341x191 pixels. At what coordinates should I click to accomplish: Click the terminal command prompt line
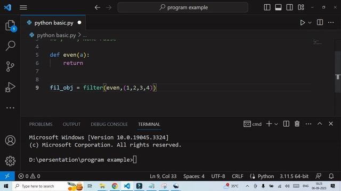click(83, 160)
